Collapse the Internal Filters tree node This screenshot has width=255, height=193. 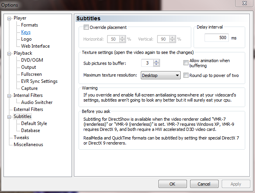[x=9, y=96]
